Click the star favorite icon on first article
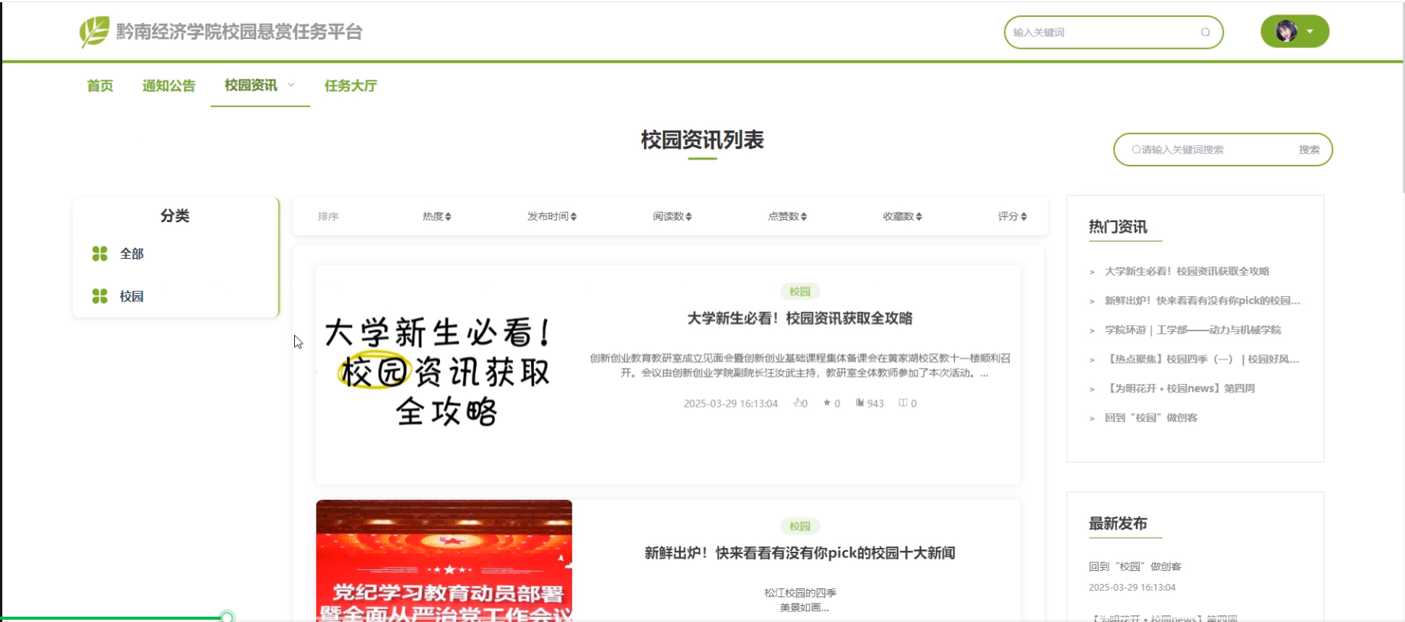The height and width of the screenshot is (622, 1405). [x=827, y=403]
